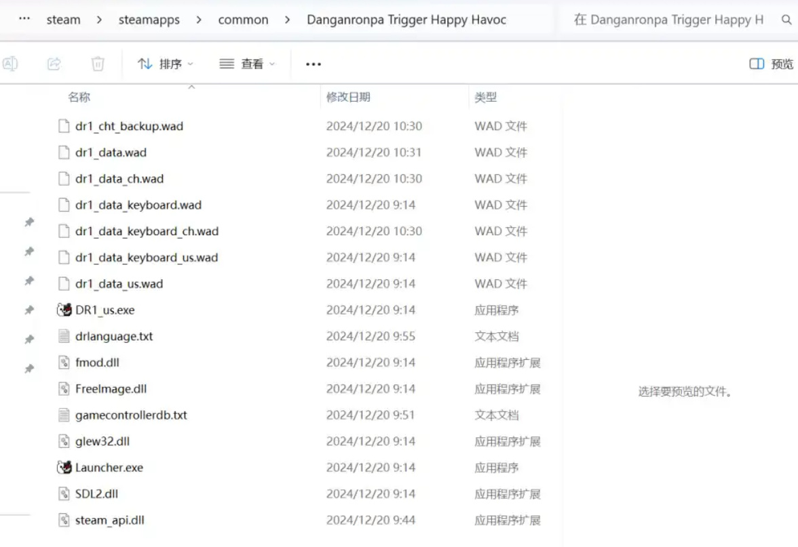Viewport: 798px width, 547px height.
Task: Click Danganronpa Trigger Happy Havoc breadcrumb
Action: [x=406, y=20]
